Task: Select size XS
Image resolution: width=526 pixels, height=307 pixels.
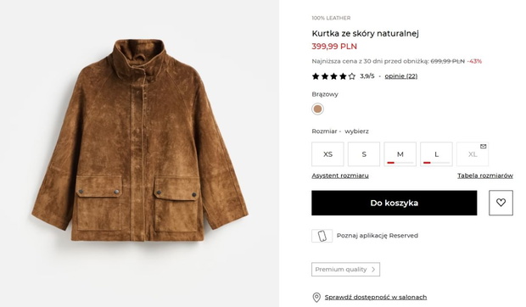Action: pyautogui.click(x=327, y=154)
